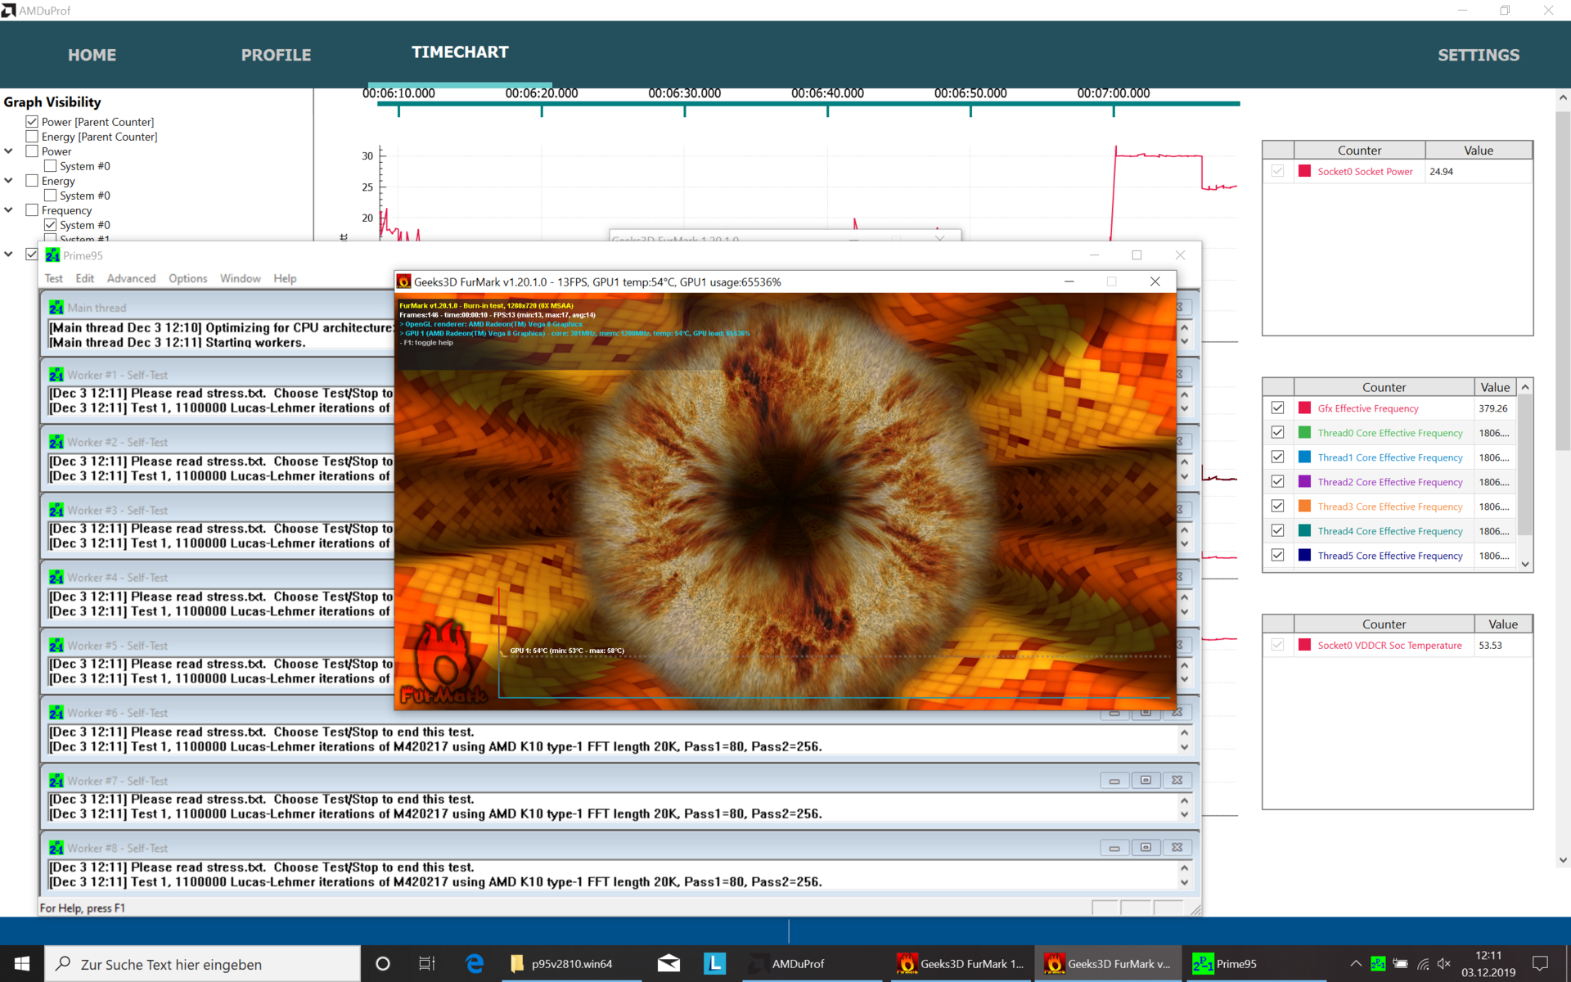Switch to the PROFILE tab
The width and height of the screenshot is (1571, 982).
click(x=276, y=55)
